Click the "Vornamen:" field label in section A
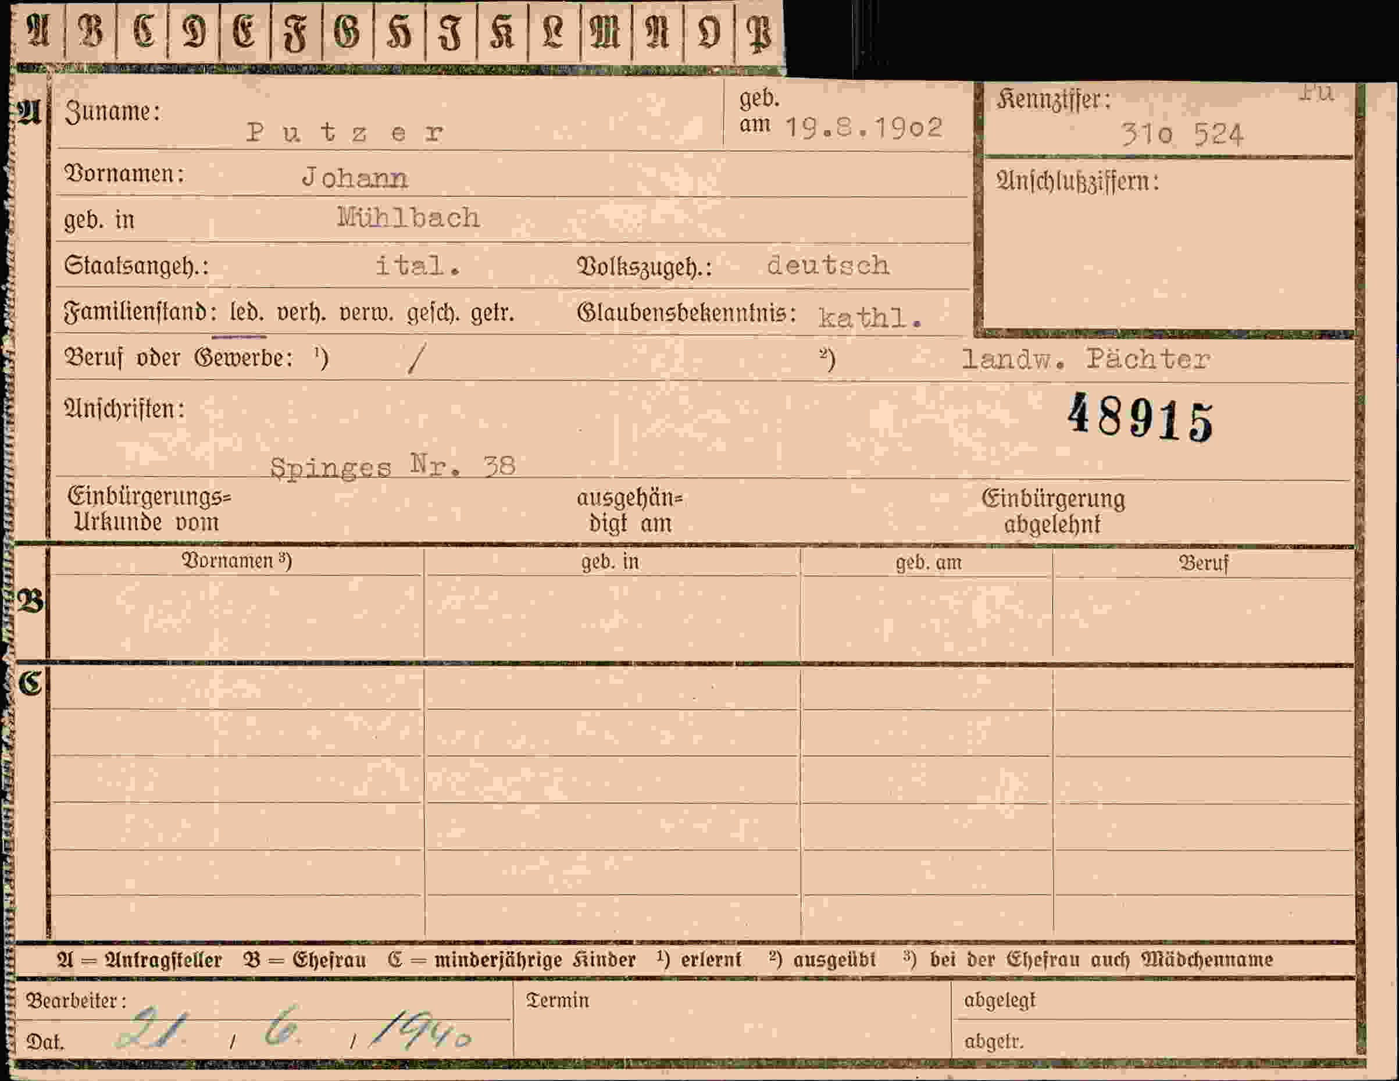1399x1081 pixels. 124,174
